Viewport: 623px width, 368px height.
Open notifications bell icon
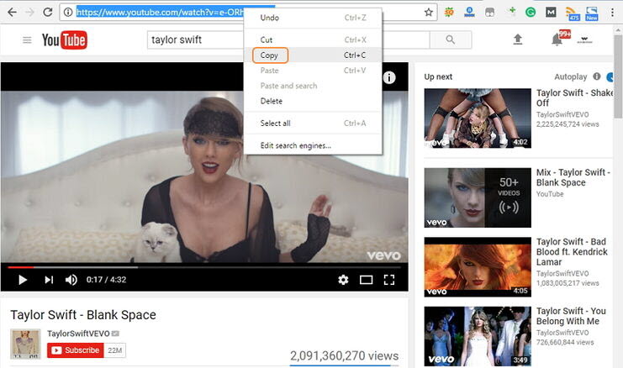[557, 39]
